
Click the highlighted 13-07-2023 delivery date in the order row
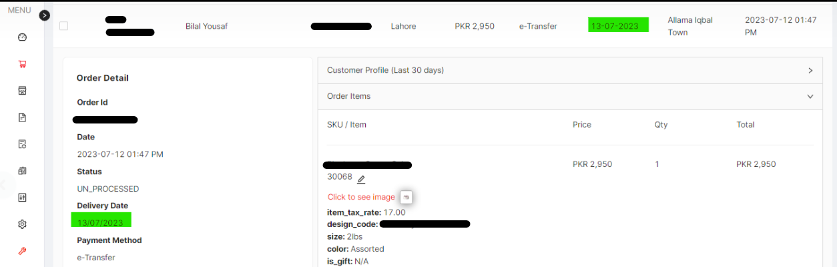coord(618,26)
